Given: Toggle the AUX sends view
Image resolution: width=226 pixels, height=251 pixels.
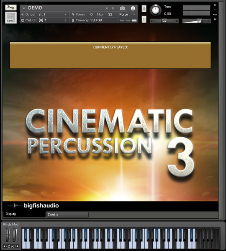Looking at the screenshot, I should [215, 15].
